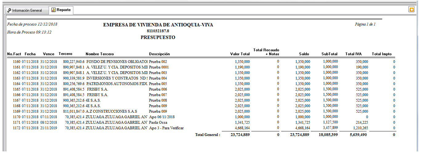Switch to the Información General tab
425x167 pixels.
(27, 10)
